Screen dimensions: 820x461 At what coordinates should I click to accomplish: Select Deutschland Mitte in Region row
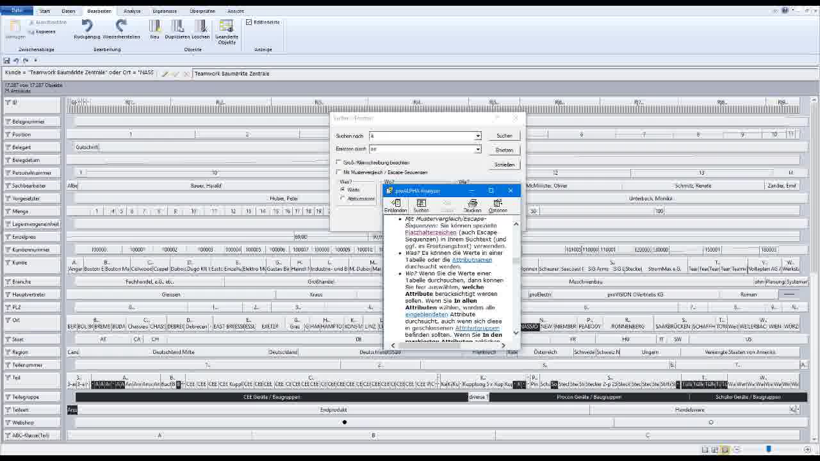coord(173,352)
